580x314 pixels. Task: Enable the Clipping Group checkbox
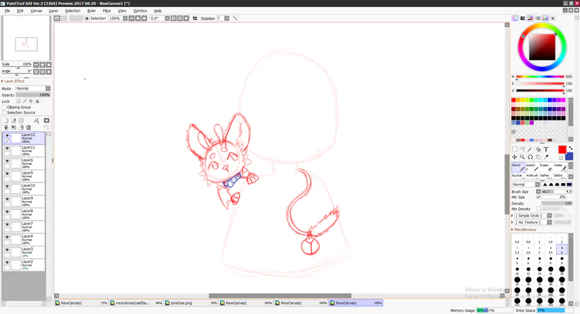[4, 107]
